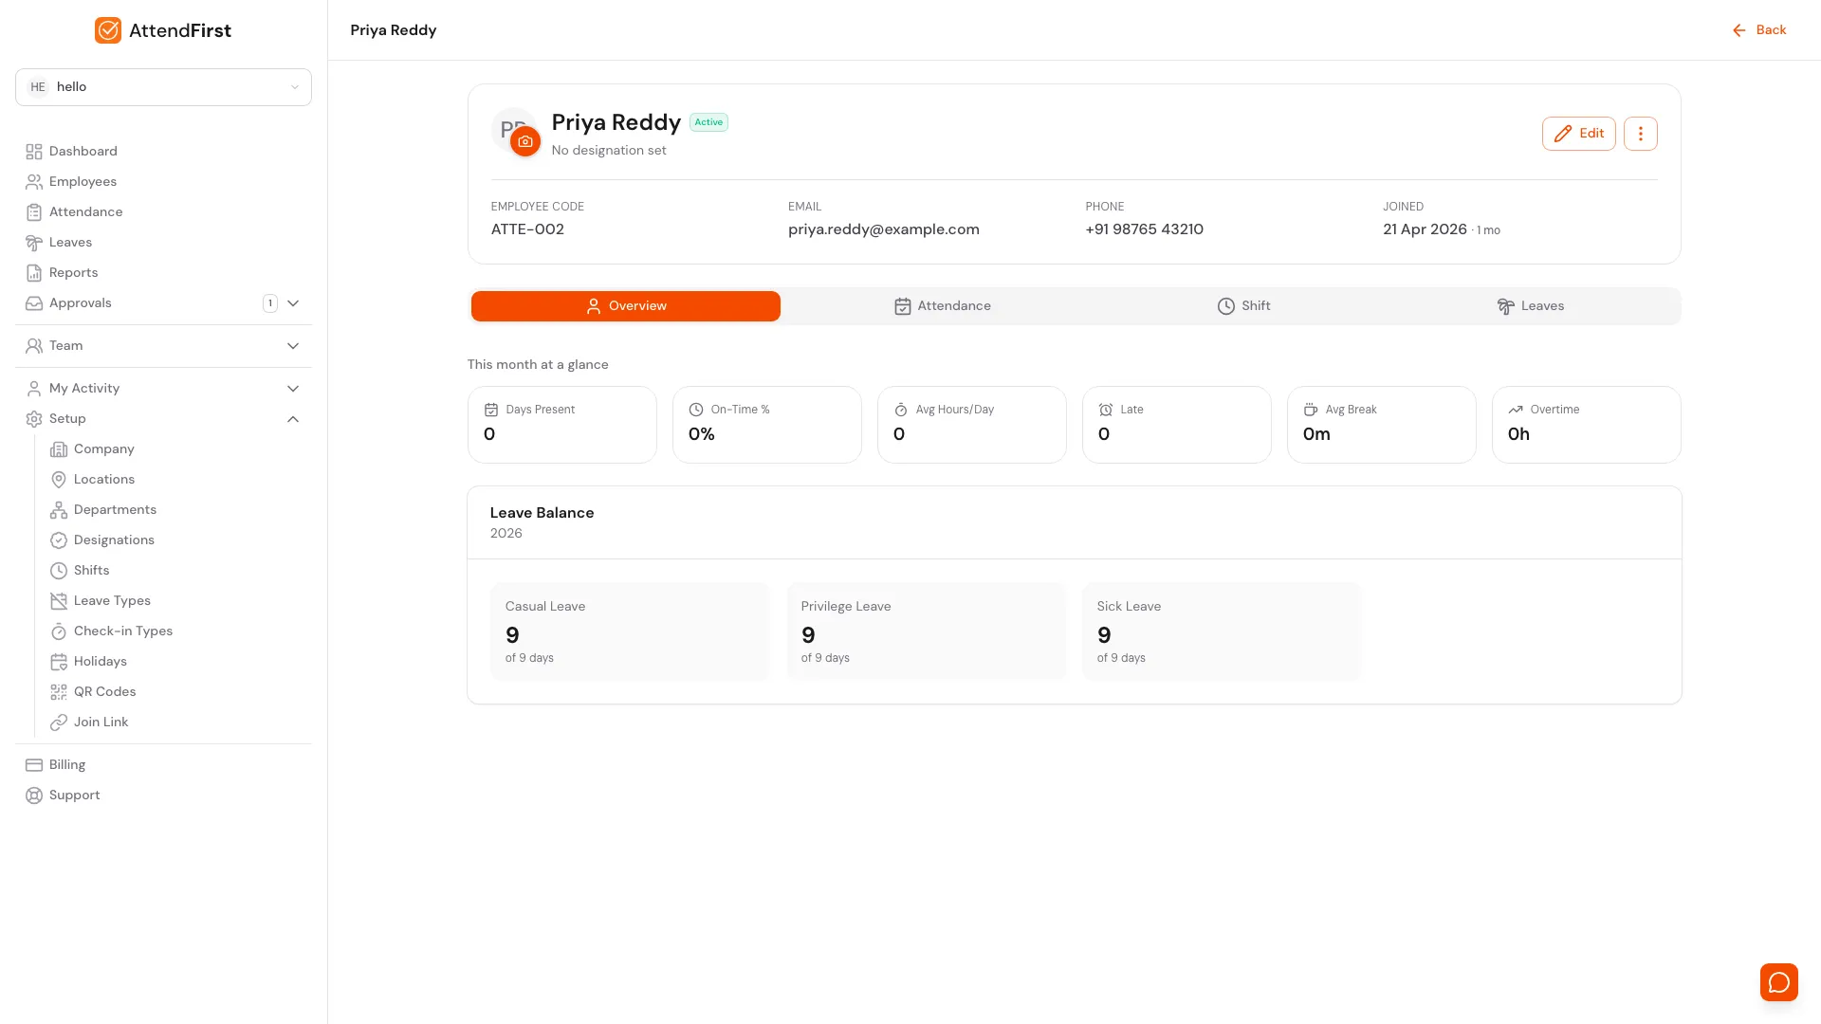Click the joined date 21 Apr 2026
Screen dimensions: 1821x1024
click(x=1425, y=229)
